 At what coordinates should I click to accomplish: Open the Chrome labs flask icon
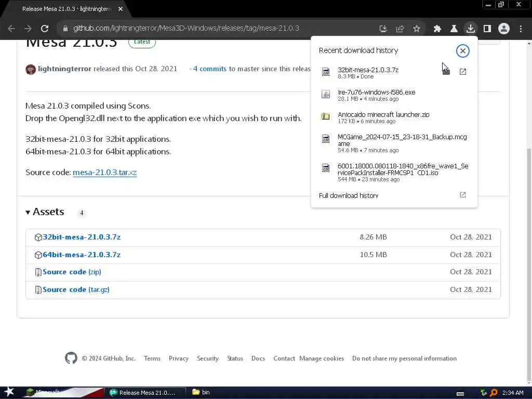(x=454, y=29)
